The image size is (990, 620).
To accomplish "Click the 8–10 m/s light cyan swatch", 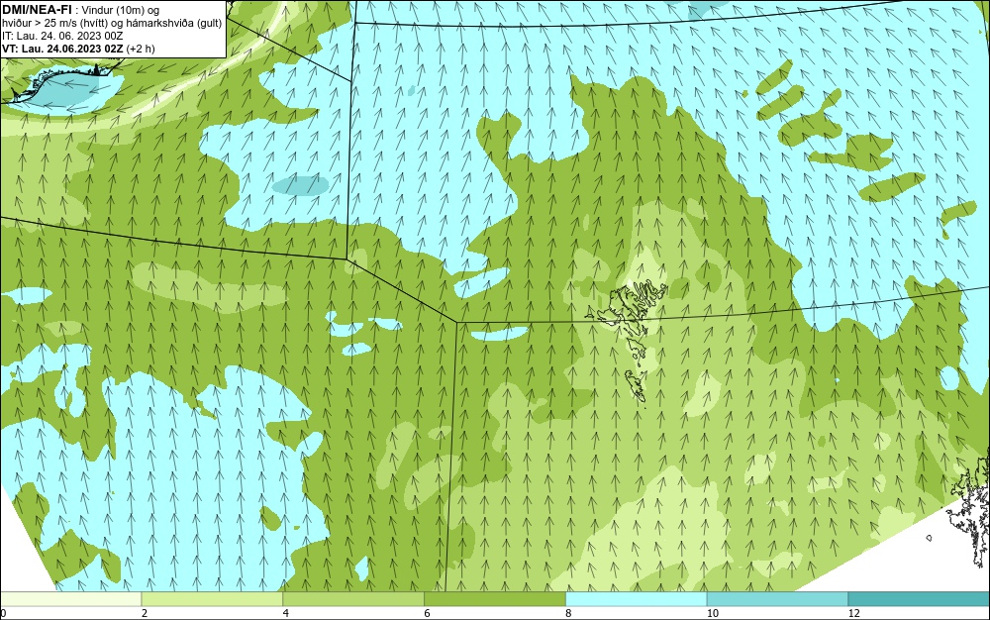I will click(637, 599).
